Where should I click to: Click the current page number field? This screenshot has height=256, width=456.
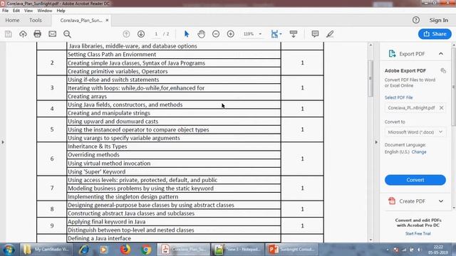coord(156,34)
